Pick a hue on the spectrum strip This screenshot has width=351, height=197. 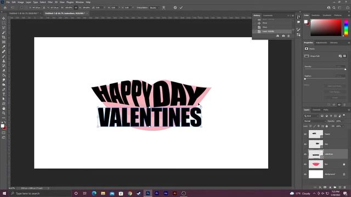[x=346, y=27]
